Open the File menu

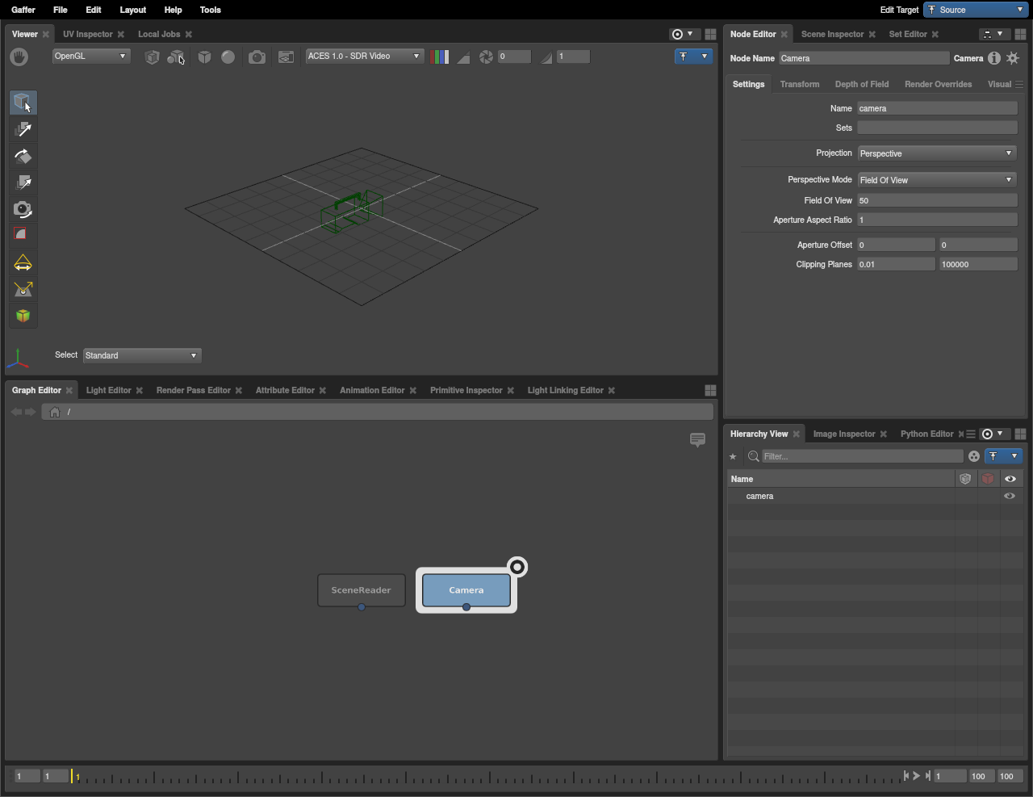pos(61,10)
